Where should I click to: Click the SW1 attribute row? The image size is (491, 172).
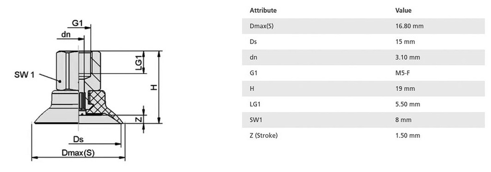363,120
